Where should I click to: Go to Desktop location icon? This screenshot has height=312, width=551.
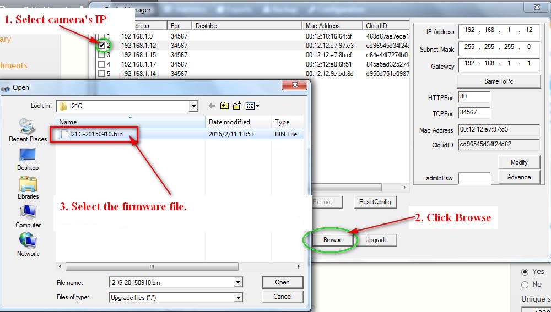28,160
